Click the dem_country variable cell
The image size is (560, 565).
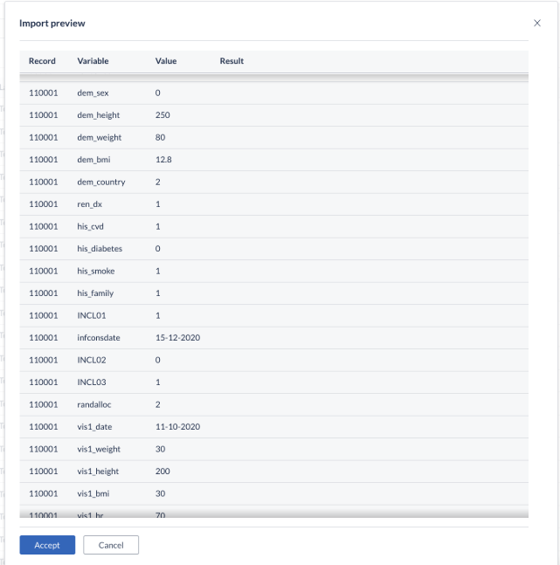[101, 182]
